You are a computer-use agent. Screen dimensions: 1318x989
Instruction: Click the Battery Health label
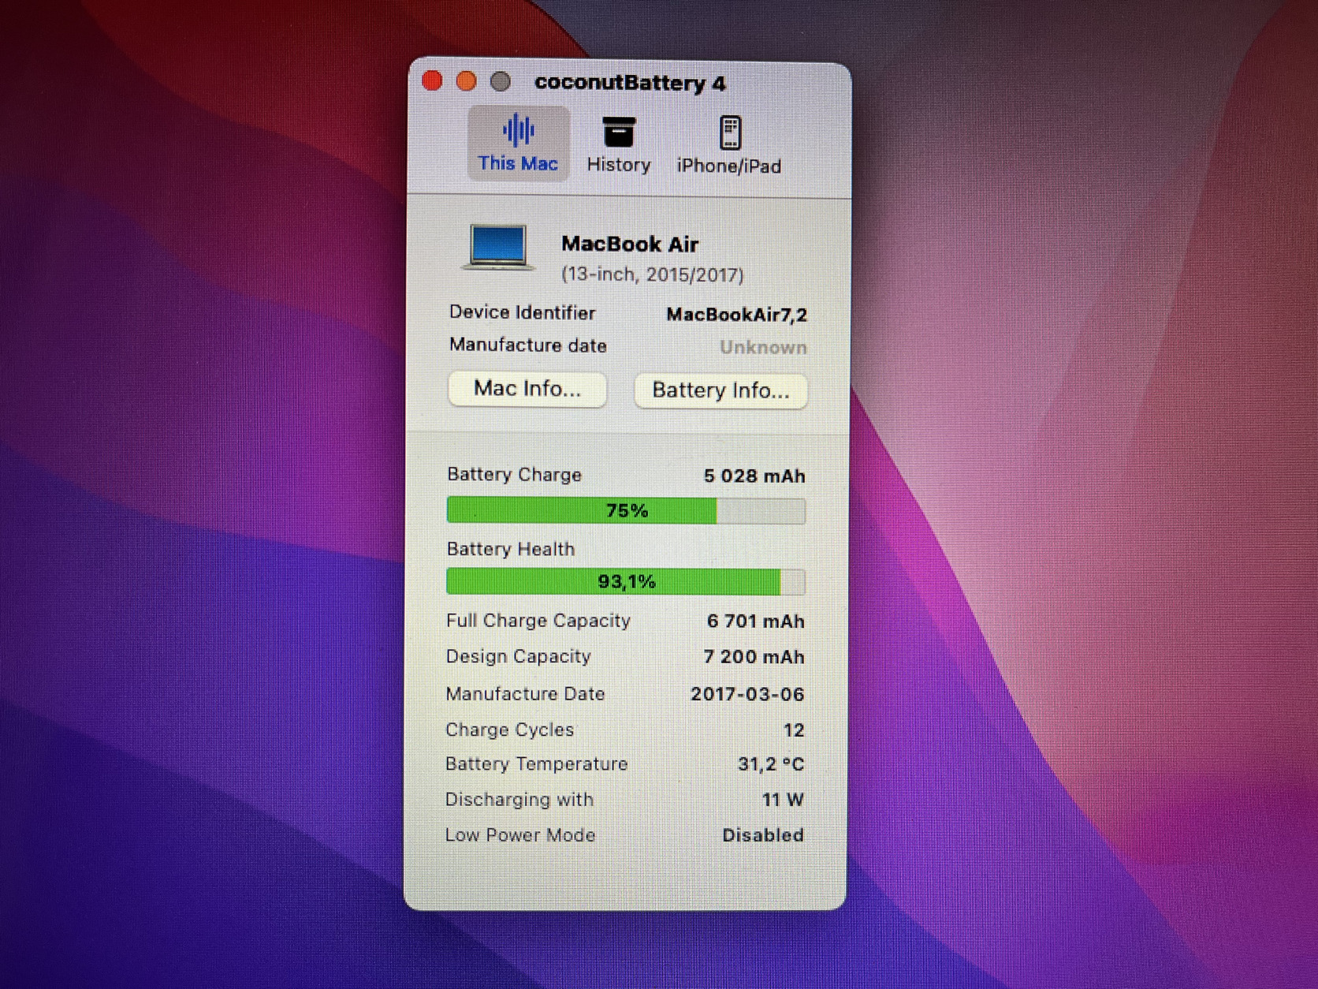coord(511,549)
